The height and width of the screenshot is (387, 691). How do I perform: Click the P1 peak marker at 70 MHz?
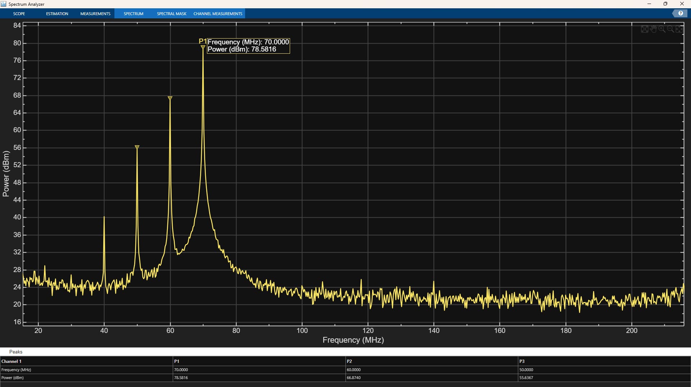pyautogui.click(x=203, y=47)
